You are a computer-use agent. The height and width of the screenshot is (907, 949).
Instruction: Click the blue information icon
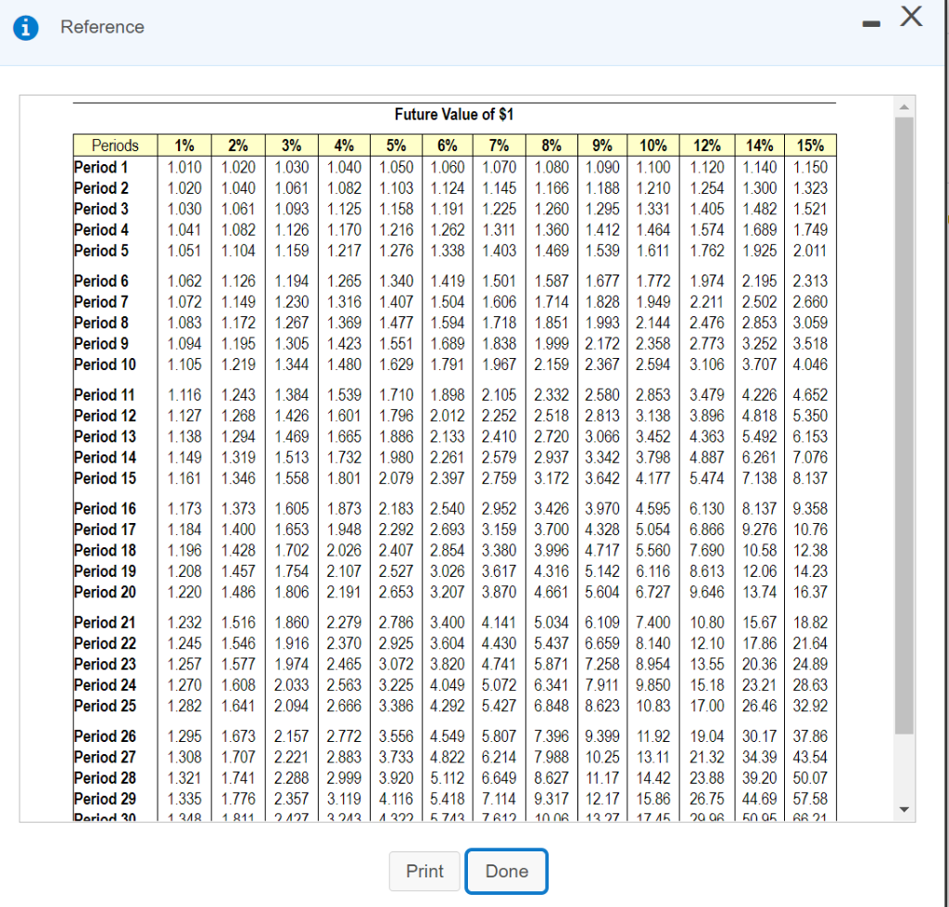tap(25, 27)
